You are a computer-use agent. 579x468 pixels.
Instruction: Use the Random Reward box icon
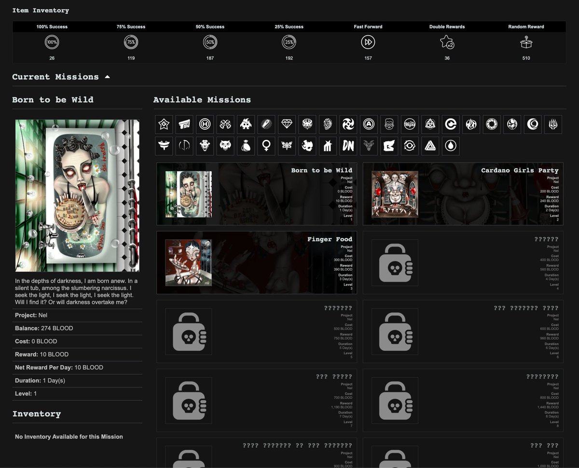(526, 42)
